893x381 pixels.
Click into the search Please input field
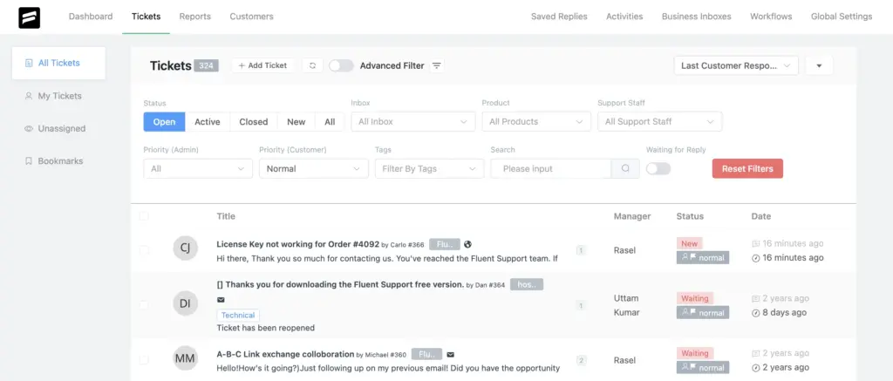pos(551,168)
